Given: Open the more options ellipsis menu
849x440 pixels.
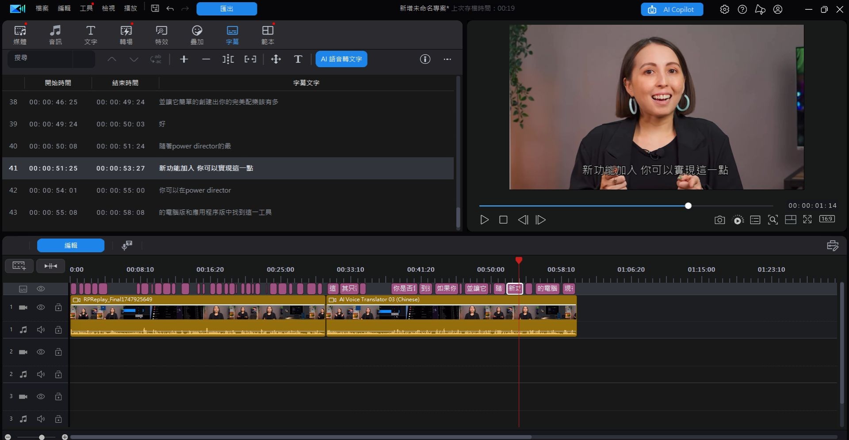Looking at the screenshot, I should click(x=447, y=59).
